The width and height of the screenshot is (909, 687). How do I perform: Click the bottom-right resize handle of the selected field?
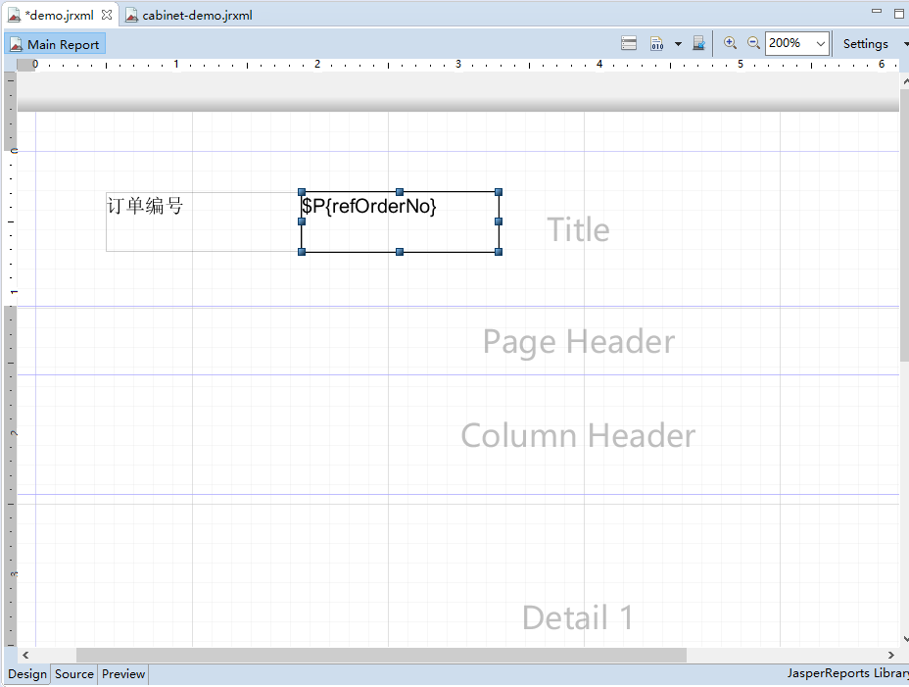499,252
